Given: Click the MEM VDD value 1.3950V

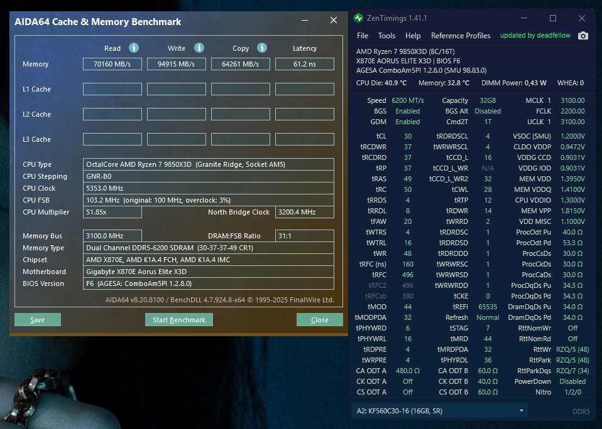Looking at the screenshot, I should (x=572, y=179).
